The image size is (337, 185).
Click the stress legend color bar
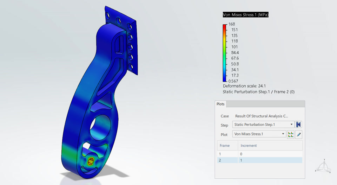coord(225,53)
